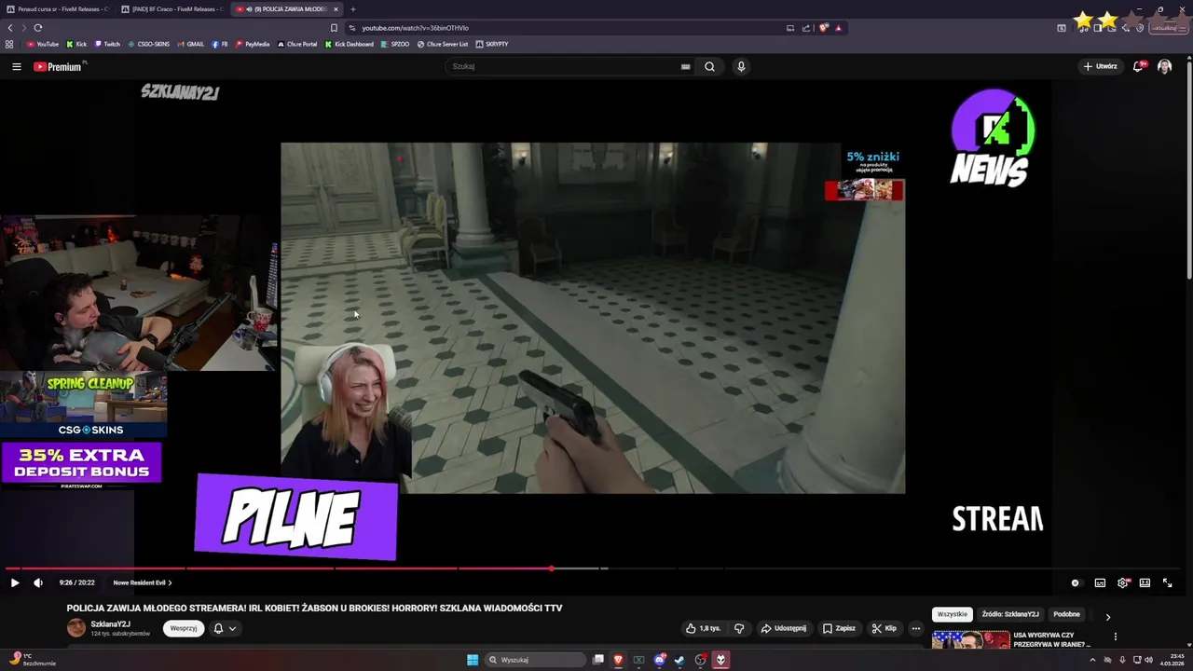Image resolution: width=1193 pixels, height=671 pixels.
Task: Bookmark this page icon
Action: coord(334,28)
